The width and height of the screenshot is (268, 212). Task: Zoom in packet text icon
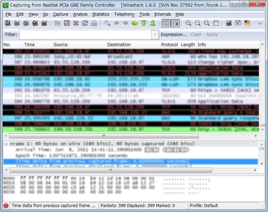(x=188, y=23)
